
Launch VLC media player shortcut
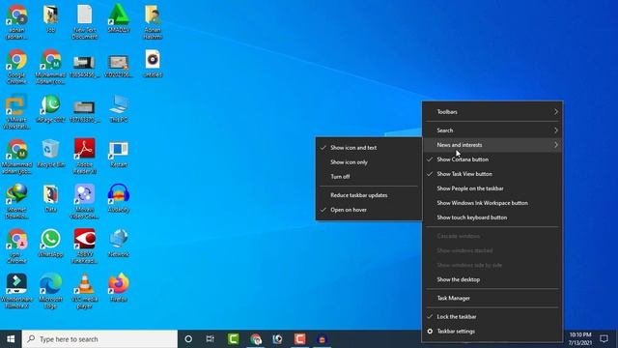(85, 291)
